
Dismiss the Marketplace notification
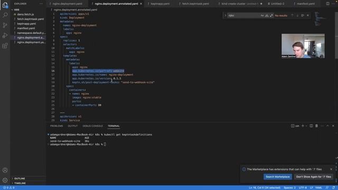coord(331,169)
